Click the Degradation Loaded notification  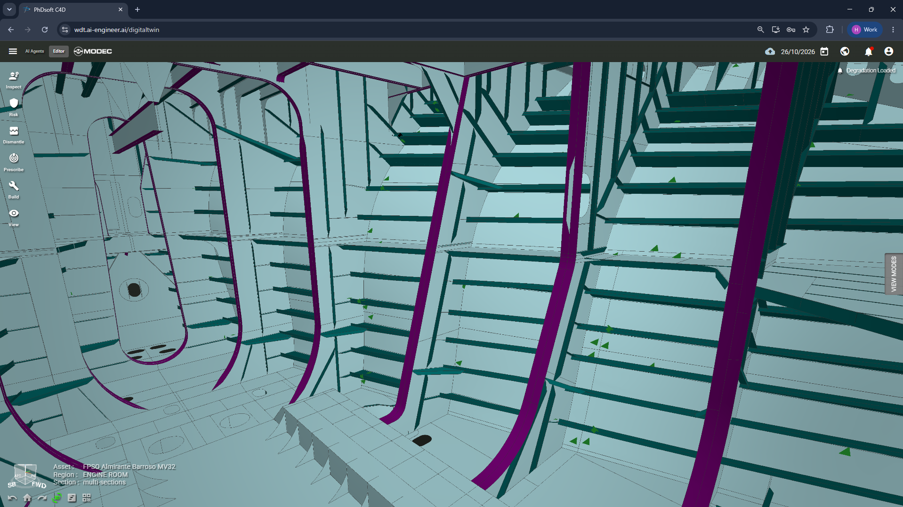tap(866, 71)
